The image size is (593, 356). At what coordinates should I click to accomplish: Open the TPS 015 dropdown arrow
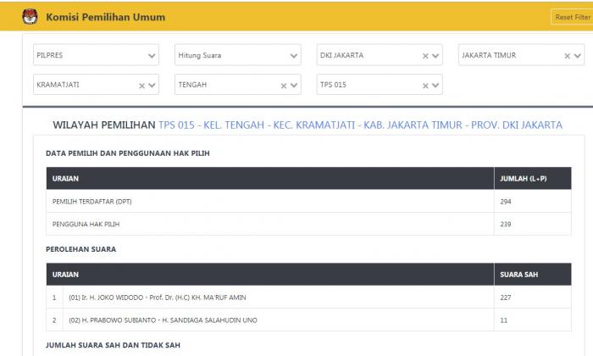pyautogui.click(x=436, y=86)
